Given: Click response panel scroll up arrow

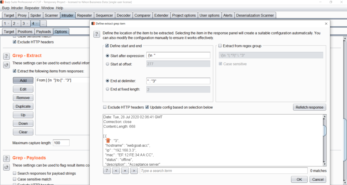Looking at the screenshot, I should point(324,116).
